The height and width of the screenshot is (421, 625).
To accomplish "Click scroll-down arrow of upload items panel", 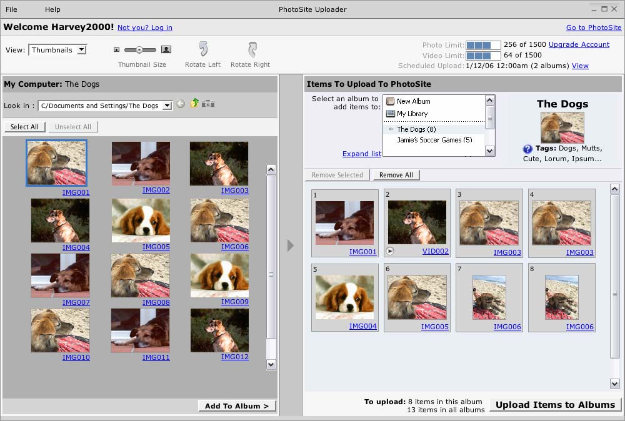I will (x=614, y=384).
